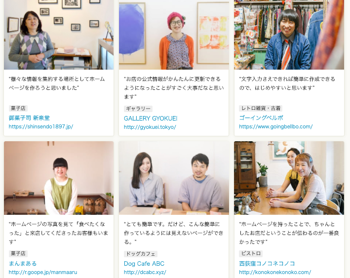The height and width of the screenshot is (278, 350).
Task: Open the ゴーイングベルボ shop link
Action: [261, 118]
